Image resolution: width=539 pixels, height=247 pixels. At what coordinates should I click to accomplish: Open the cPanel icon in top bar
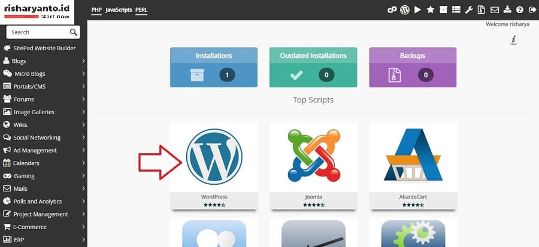click(x=392, y=10)
